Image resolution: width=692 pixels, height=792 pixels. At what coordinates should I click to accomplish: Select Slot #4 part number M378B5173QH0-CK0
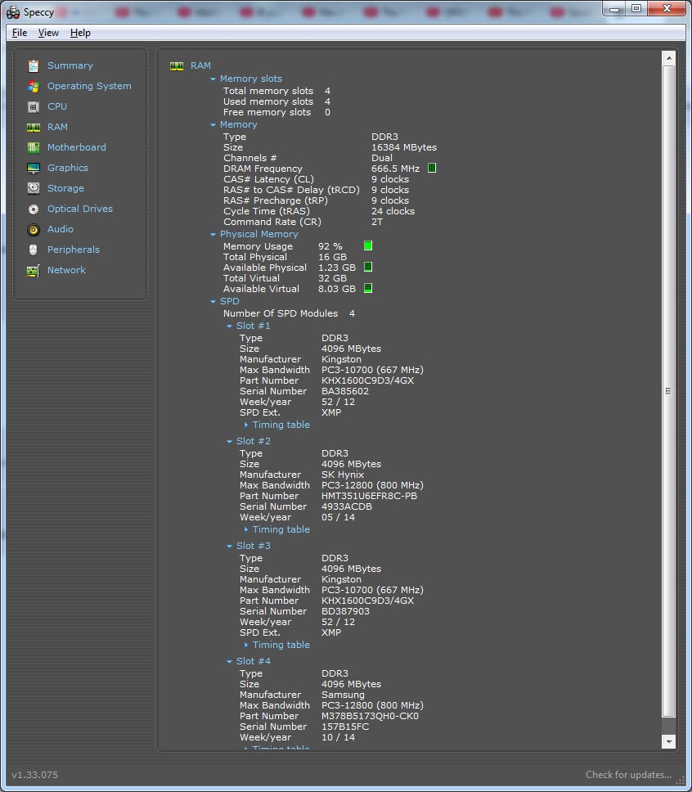371,716
